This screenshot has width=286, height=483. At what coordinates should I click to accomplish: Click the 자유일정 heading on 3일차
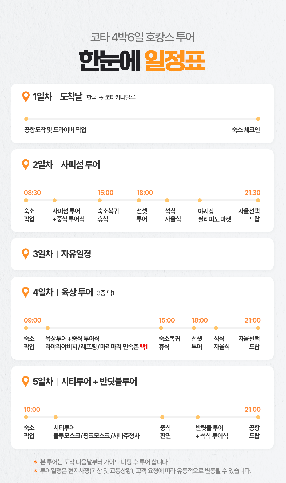pos(76,254)
